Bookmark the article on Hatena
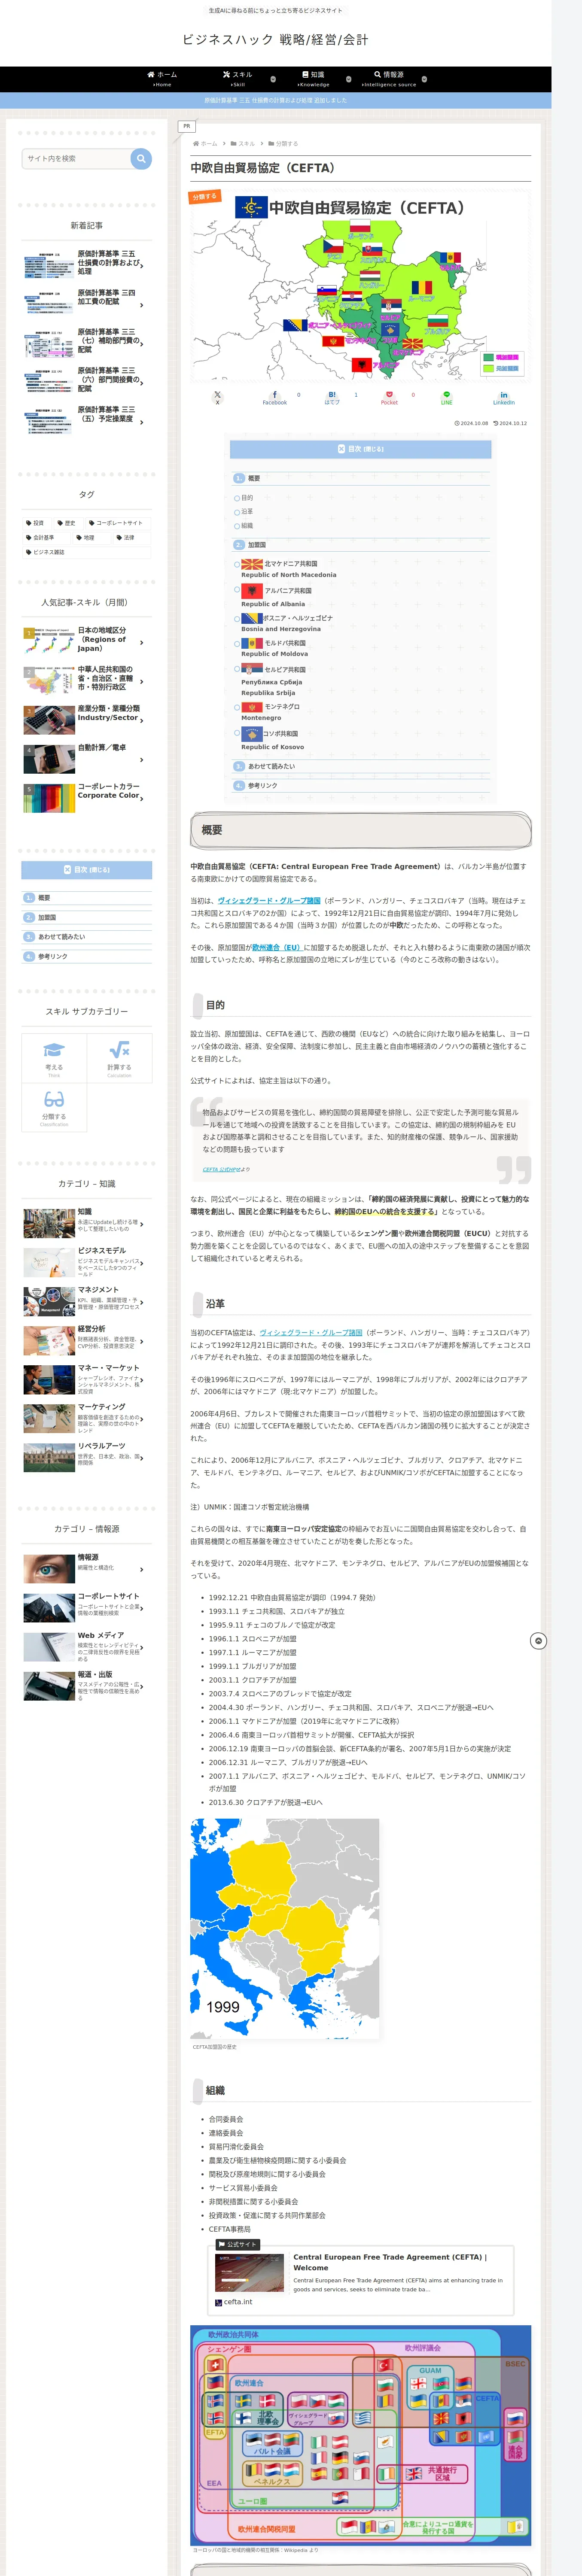 click(x=332, y=397)
